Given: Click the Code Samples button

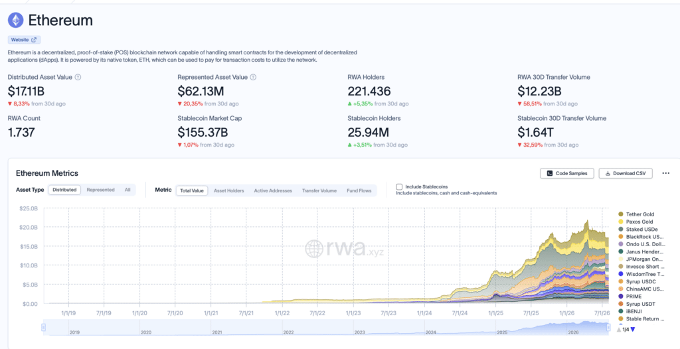Looking at the screenshot, I should point(567,173).
